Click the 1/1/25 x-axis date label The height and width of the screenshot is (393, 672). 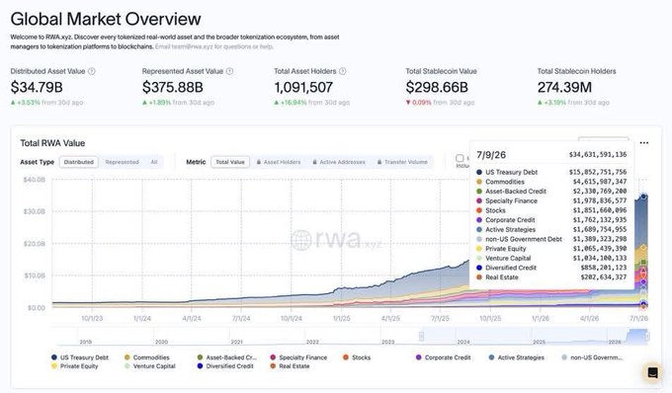(x=342, y=319)
